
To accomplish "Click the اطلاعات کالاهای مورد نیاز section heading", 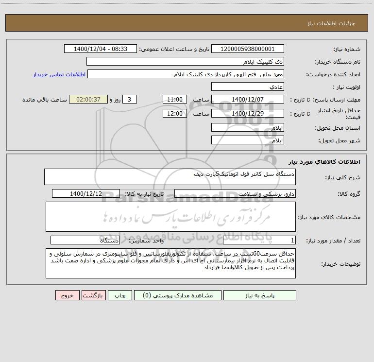I will (324, 162).
